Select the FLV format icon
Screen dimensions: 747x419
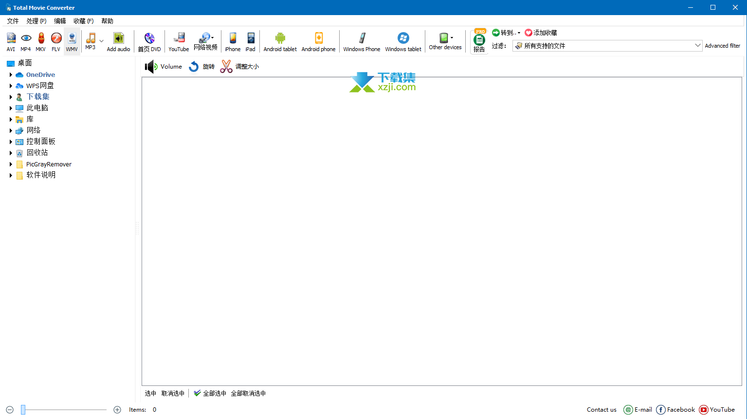click(x=56, y=41)
